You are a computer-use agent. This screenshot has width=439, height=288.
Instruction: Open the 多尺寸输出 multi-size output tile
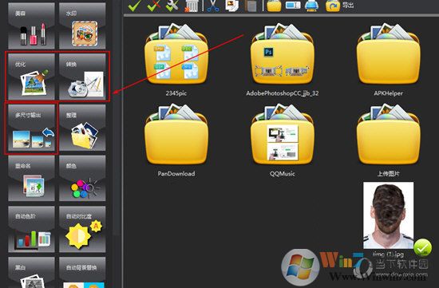click(31, 128)
